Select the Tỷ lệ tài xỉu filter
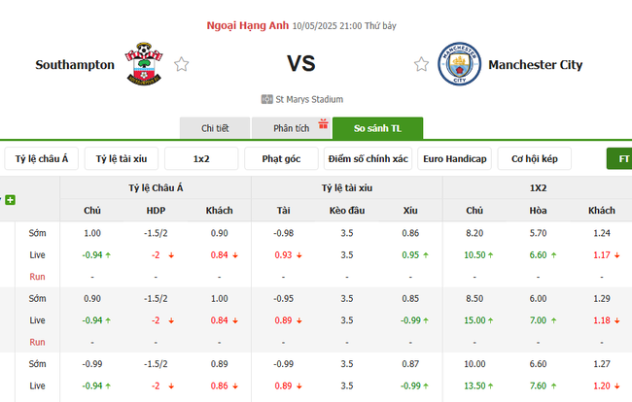The width and height of the screenshot is (632, 402). pos(121,158)
